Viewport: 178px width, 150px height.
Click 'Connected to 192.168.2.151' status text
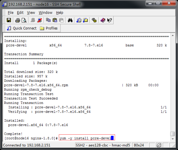click(27, 145)
